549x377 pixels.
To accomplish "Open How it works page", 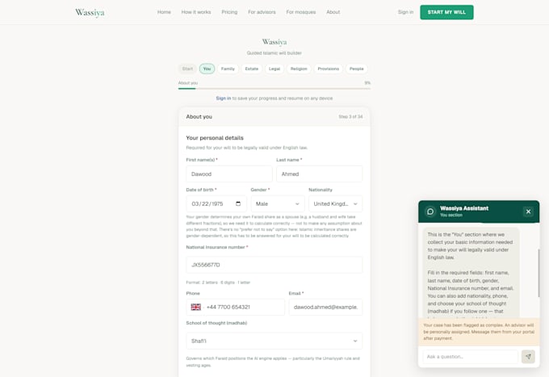I will 196,12.
